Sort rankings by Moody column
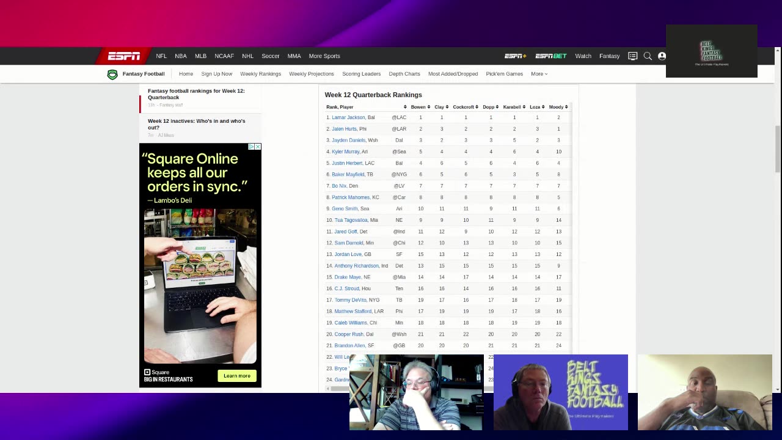The width and height of the screenshot is (782, 440). pyautogui.click(x=558, y=107)
